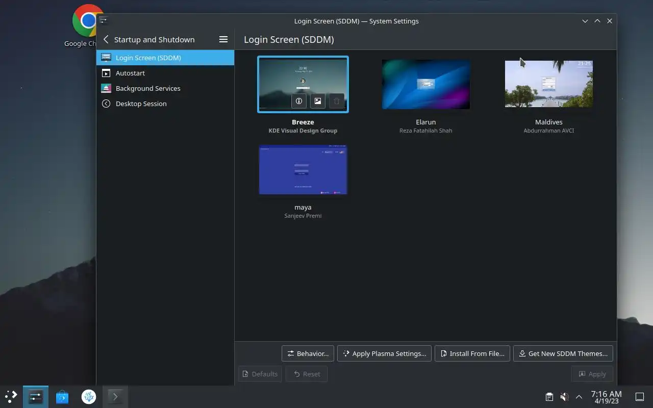Click the Reset button
653x408 pixels.
pyautogui.click(x=306, y=374)
